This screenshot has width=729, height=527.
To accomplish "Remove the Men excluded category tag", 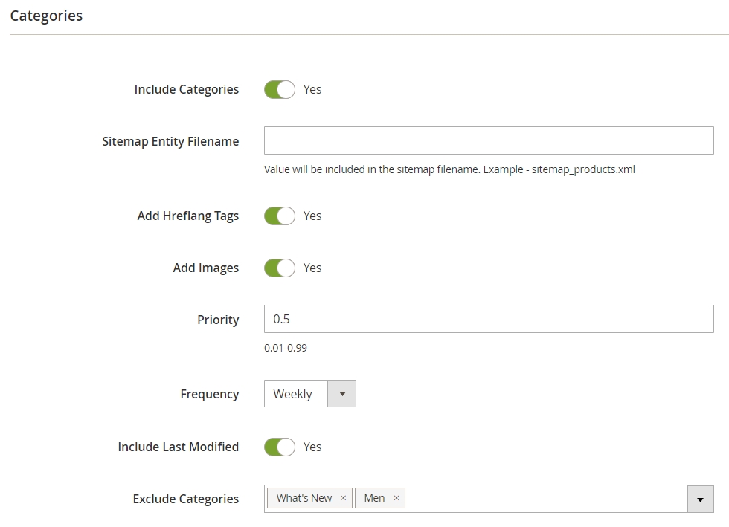I will (x=396, y=498).
